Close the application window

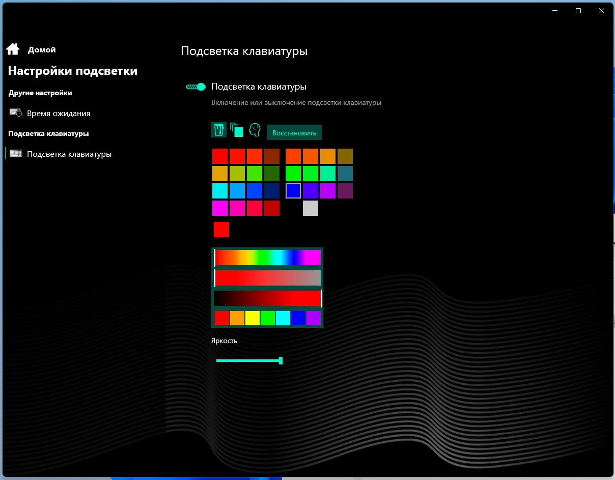602,10
